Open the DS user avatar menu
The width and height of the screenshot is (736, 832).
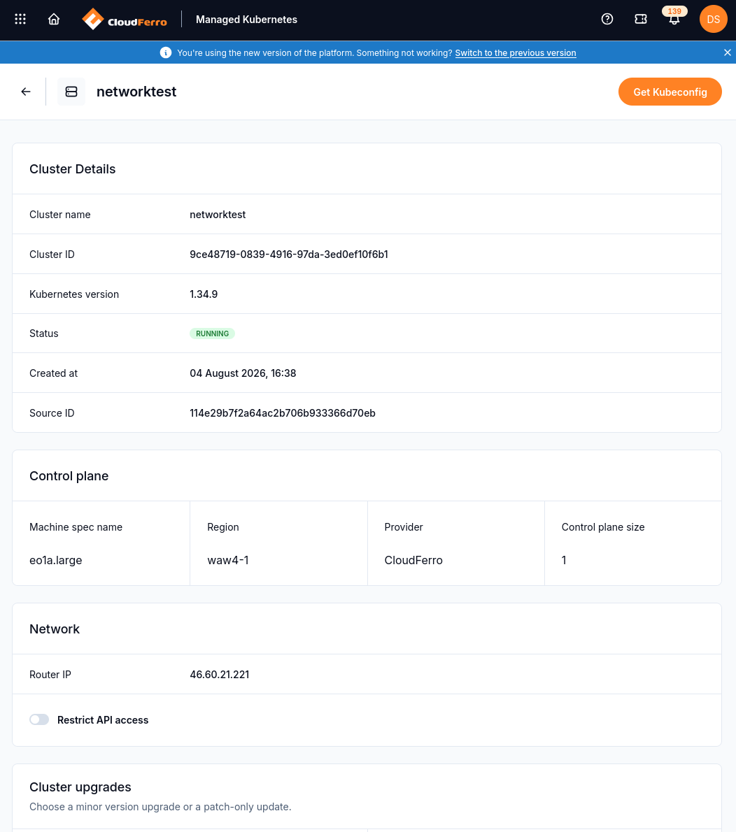point(713,19)
